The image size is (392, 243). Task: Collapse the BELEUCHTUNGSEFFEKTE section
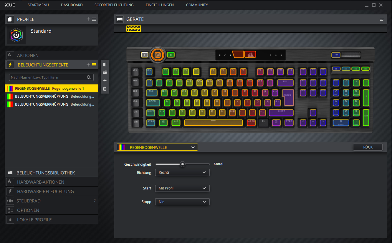[x=43, y=65]
